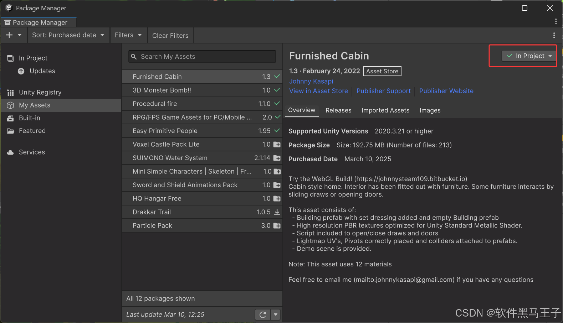Select the SUIMONO Water System package
Viewport: 563px width, 323px height.
point(202,158)
